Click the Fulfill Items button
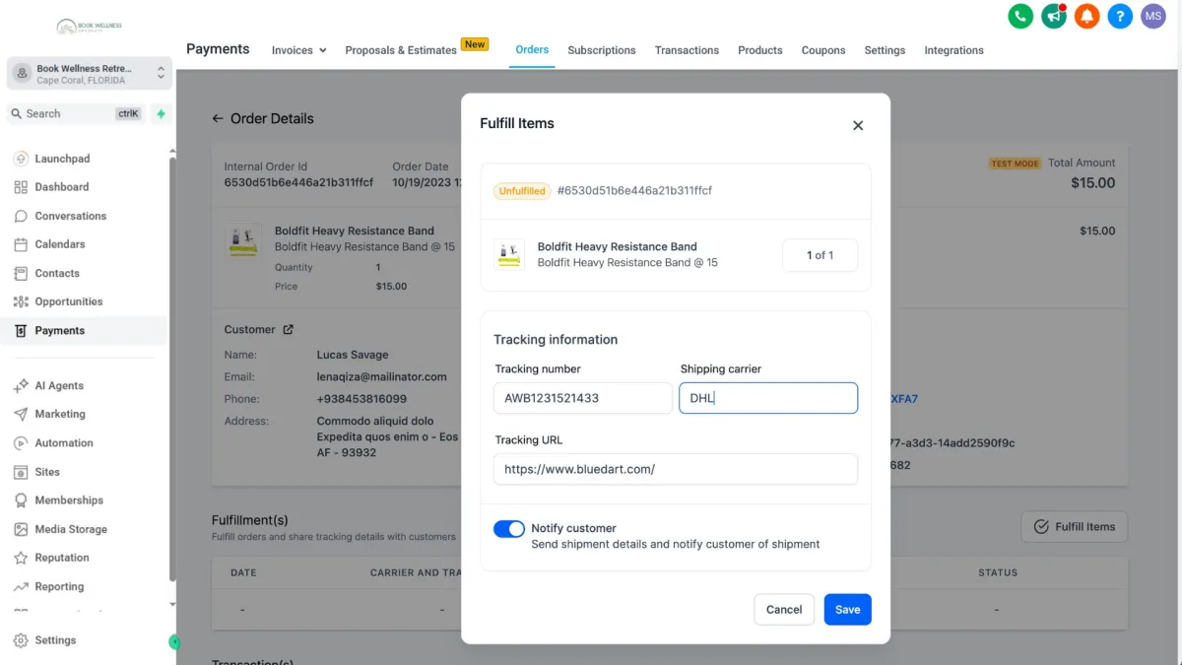Image resolution: width=1182 pixels, height=665 pixels. [1074, 527]
